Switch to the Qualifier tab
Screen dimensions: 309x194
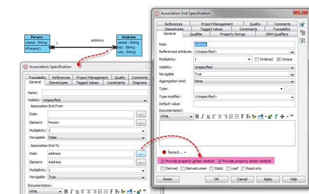click(x=196, y=34)
